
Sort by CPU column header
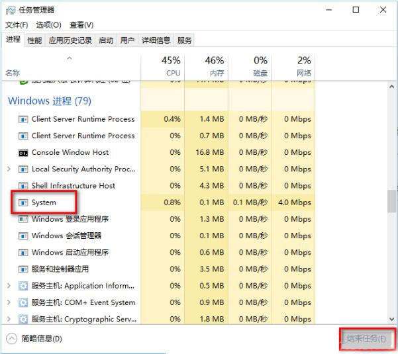click(163, 66)
